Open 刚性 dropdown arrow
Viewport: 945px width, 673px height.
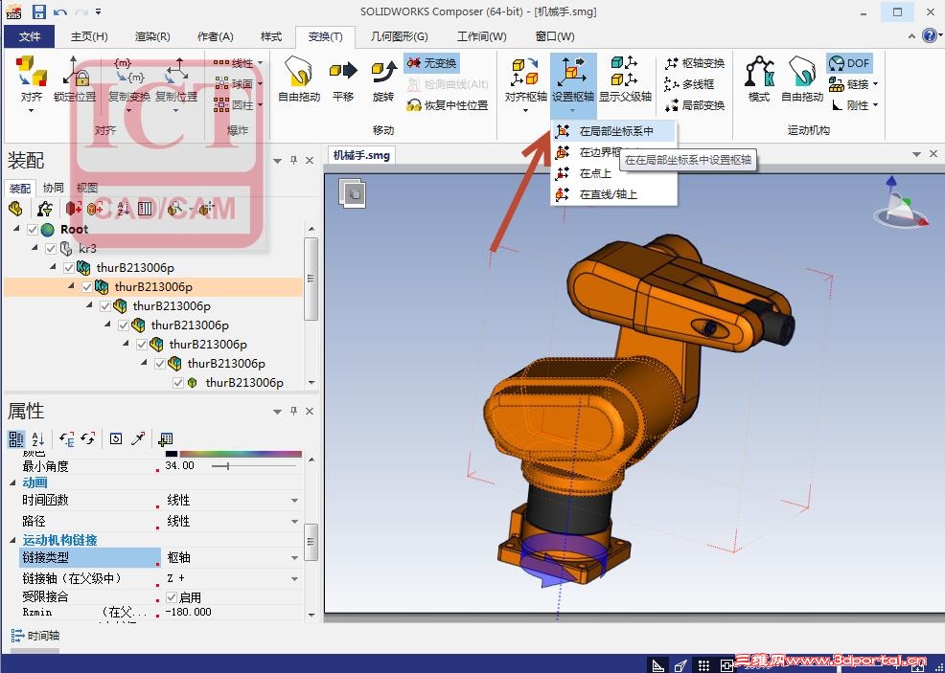click(875, 105)
